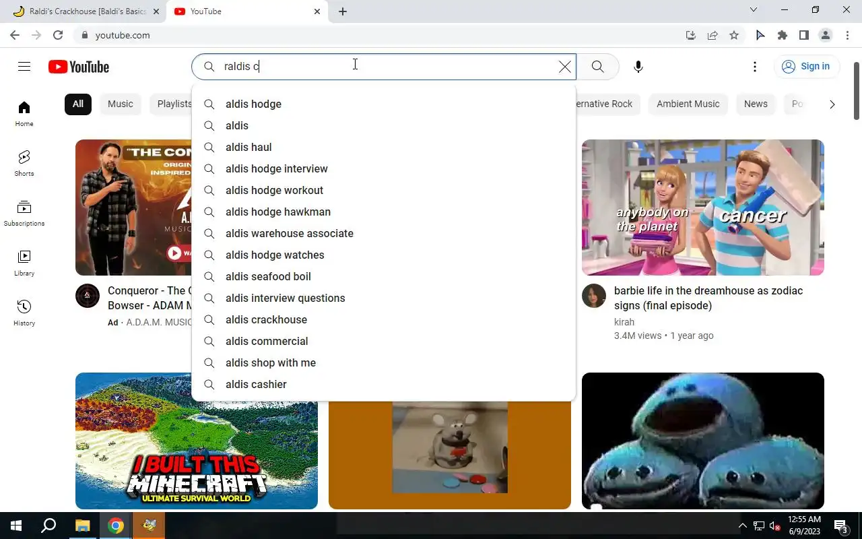The width and height of the screenshot is (862, 539).
Task: Open Windows taskbar search
Action: click(48, 526)
